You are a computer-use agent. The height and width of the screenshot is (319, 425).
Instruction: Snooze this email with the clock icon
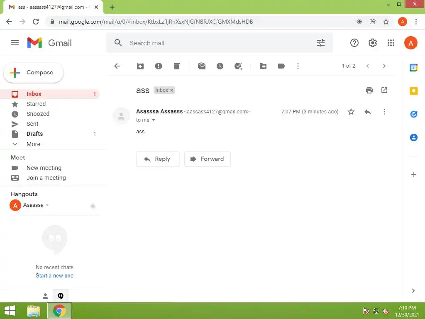[220, 66]
